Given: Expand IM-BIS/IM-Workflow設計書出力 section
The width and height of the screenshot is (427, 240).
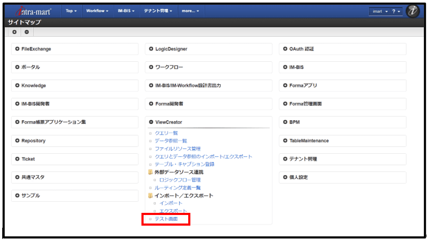Looking at the screenshot, I should coord(208,86).
